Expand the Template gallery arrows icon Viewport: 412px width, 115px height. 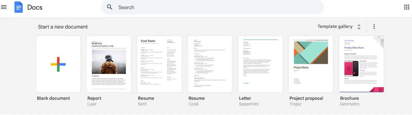(359, 27)
